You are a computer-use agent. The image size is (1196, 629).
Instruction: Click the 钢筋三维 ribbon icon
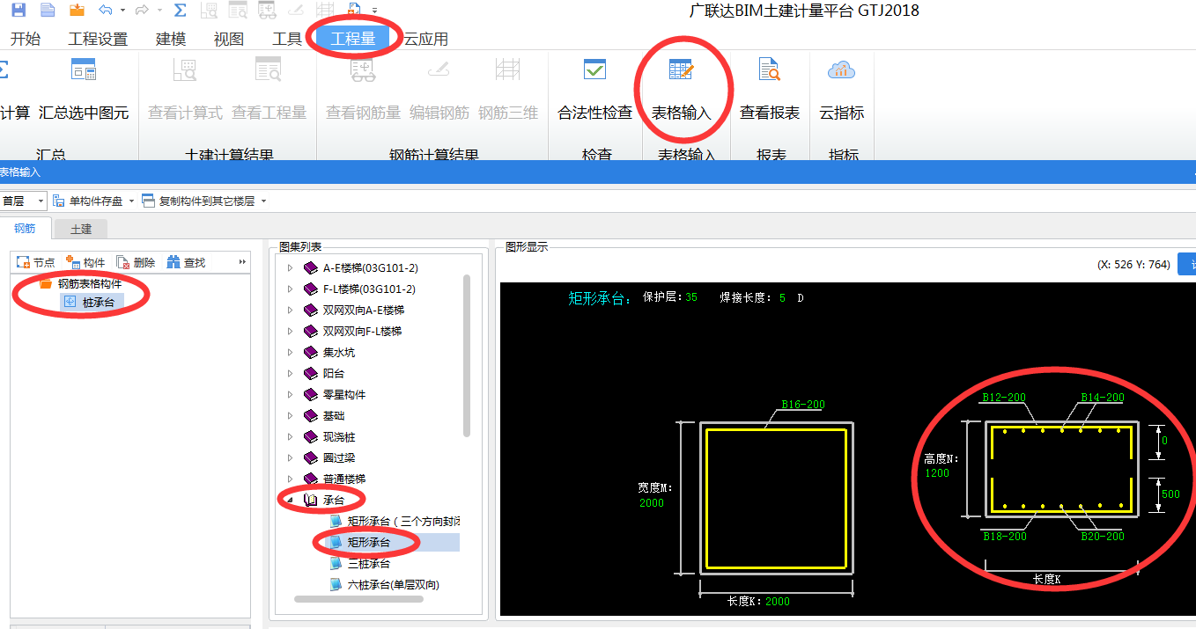[x=507, y=70]
